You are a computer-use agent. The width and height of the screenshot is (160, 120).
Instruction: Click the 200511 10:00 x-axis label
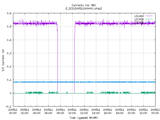pyautogui.click(x=72, y=111)
